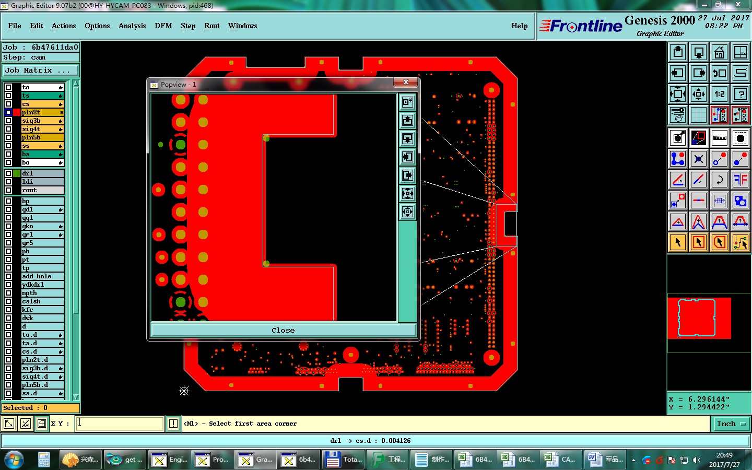Click Close button in Popview

click(283, 330)
